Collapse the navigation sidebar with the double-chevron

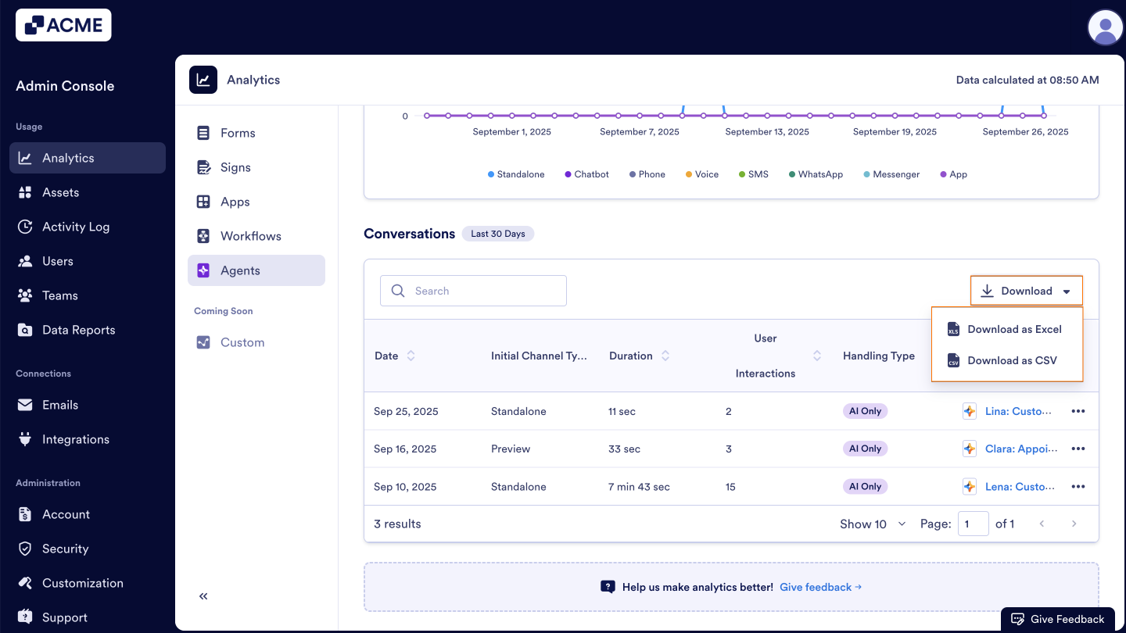203,595
